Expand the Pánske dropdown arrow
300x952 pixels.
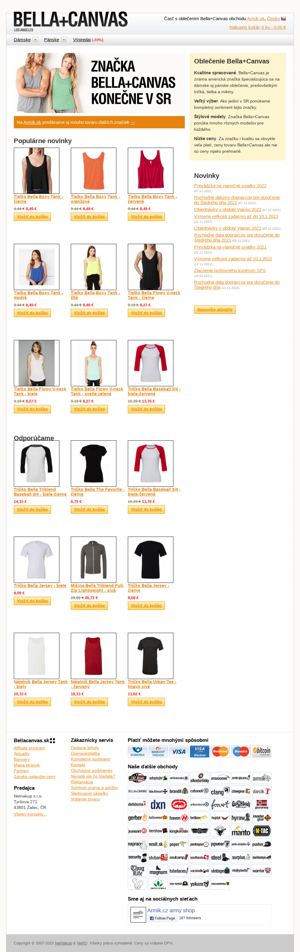click(64, 40)
